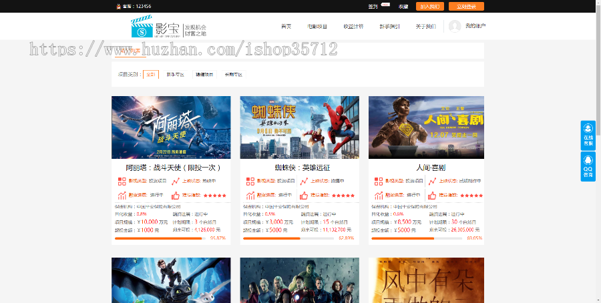Click the 融资进度 chart icon on the 蜘蛛侠 card
The width and height of the screenshot is (601, 303).
pyautogui.click(x=250, y=196)
